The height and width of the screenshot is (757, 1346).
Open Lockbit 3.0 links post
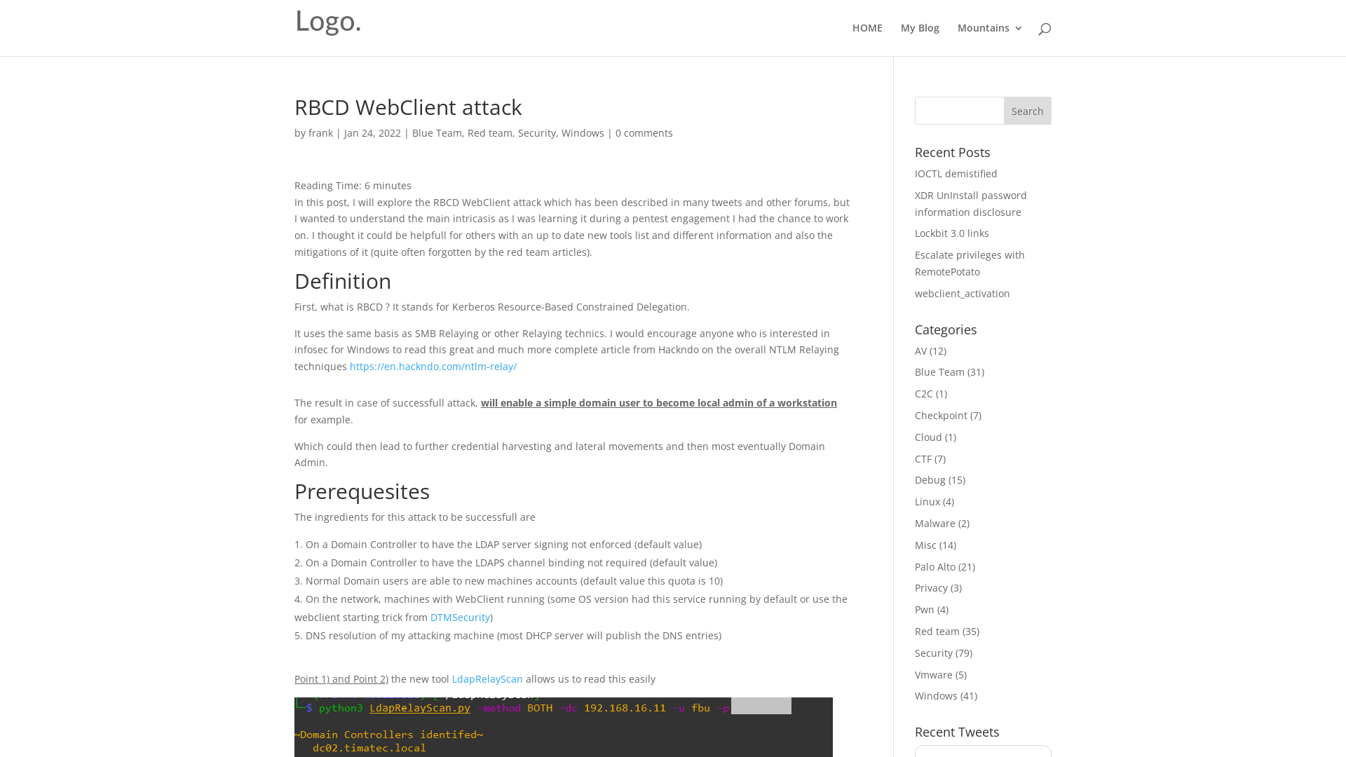[x=952, y=233]
